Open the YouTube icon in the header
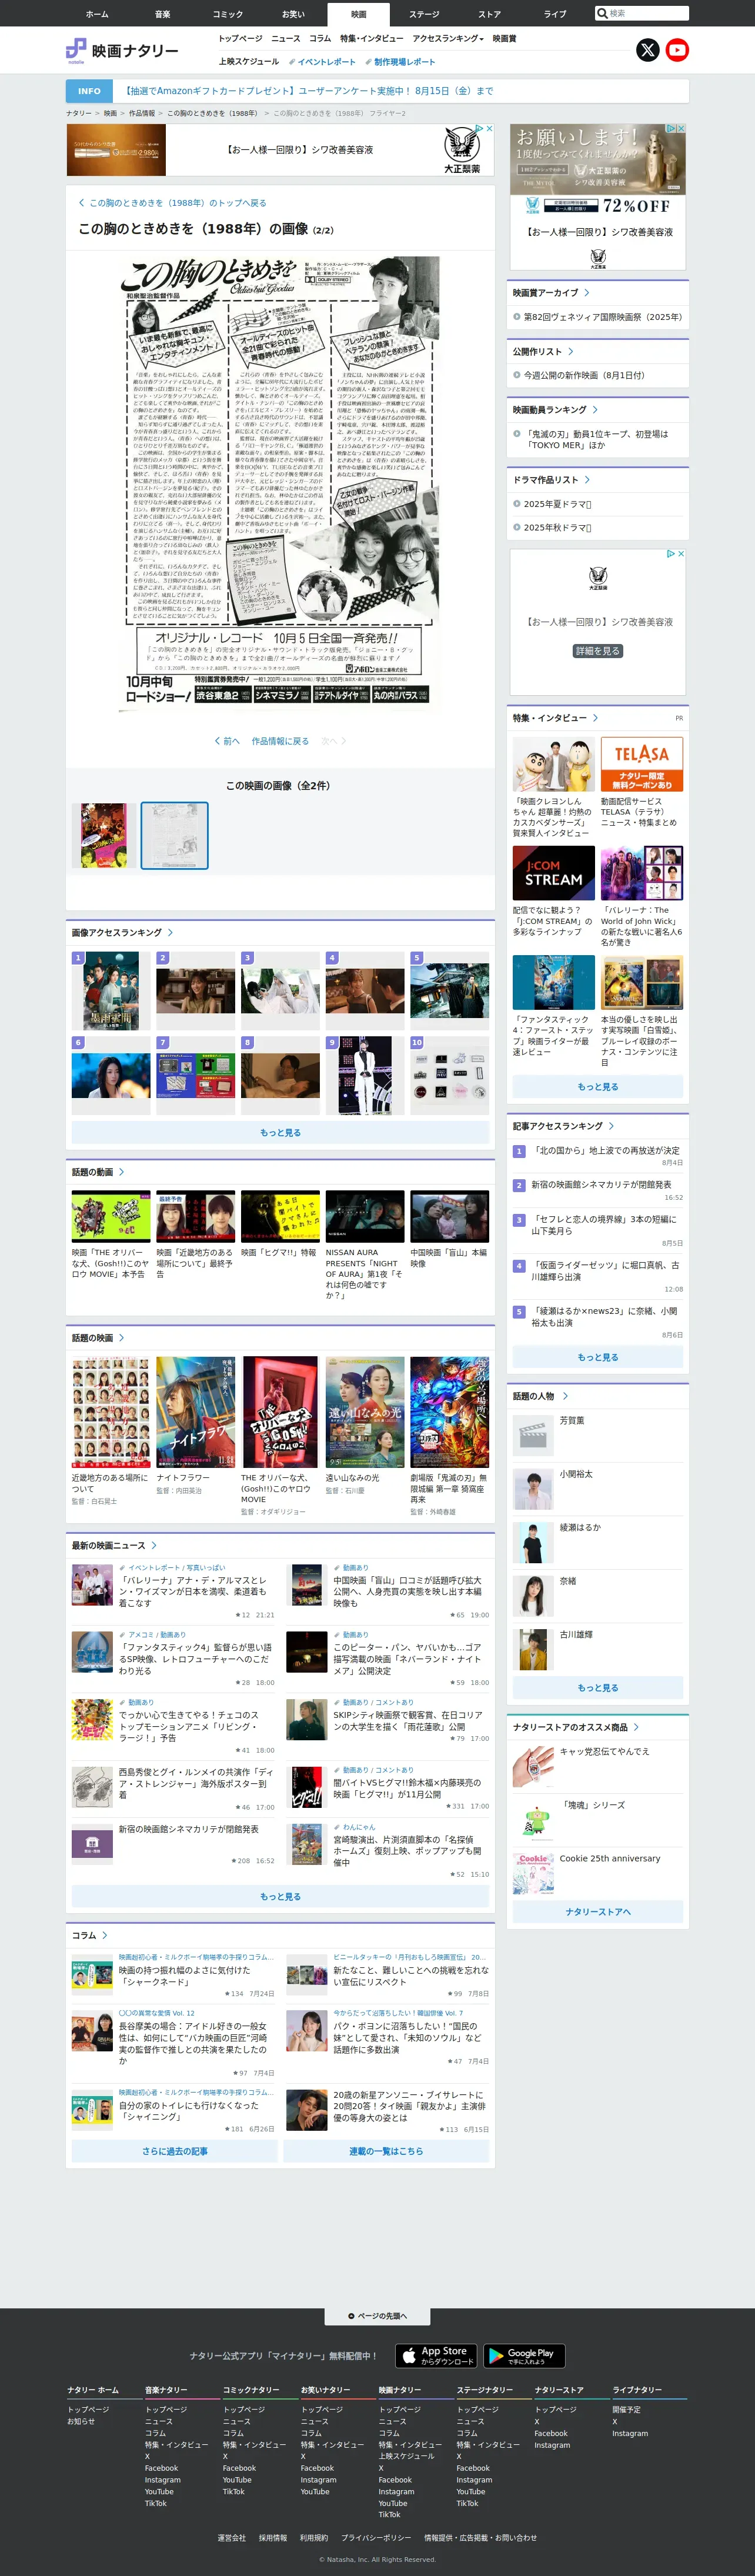The height and width of the screenshot is (2576, 755). tap(677, 50)
